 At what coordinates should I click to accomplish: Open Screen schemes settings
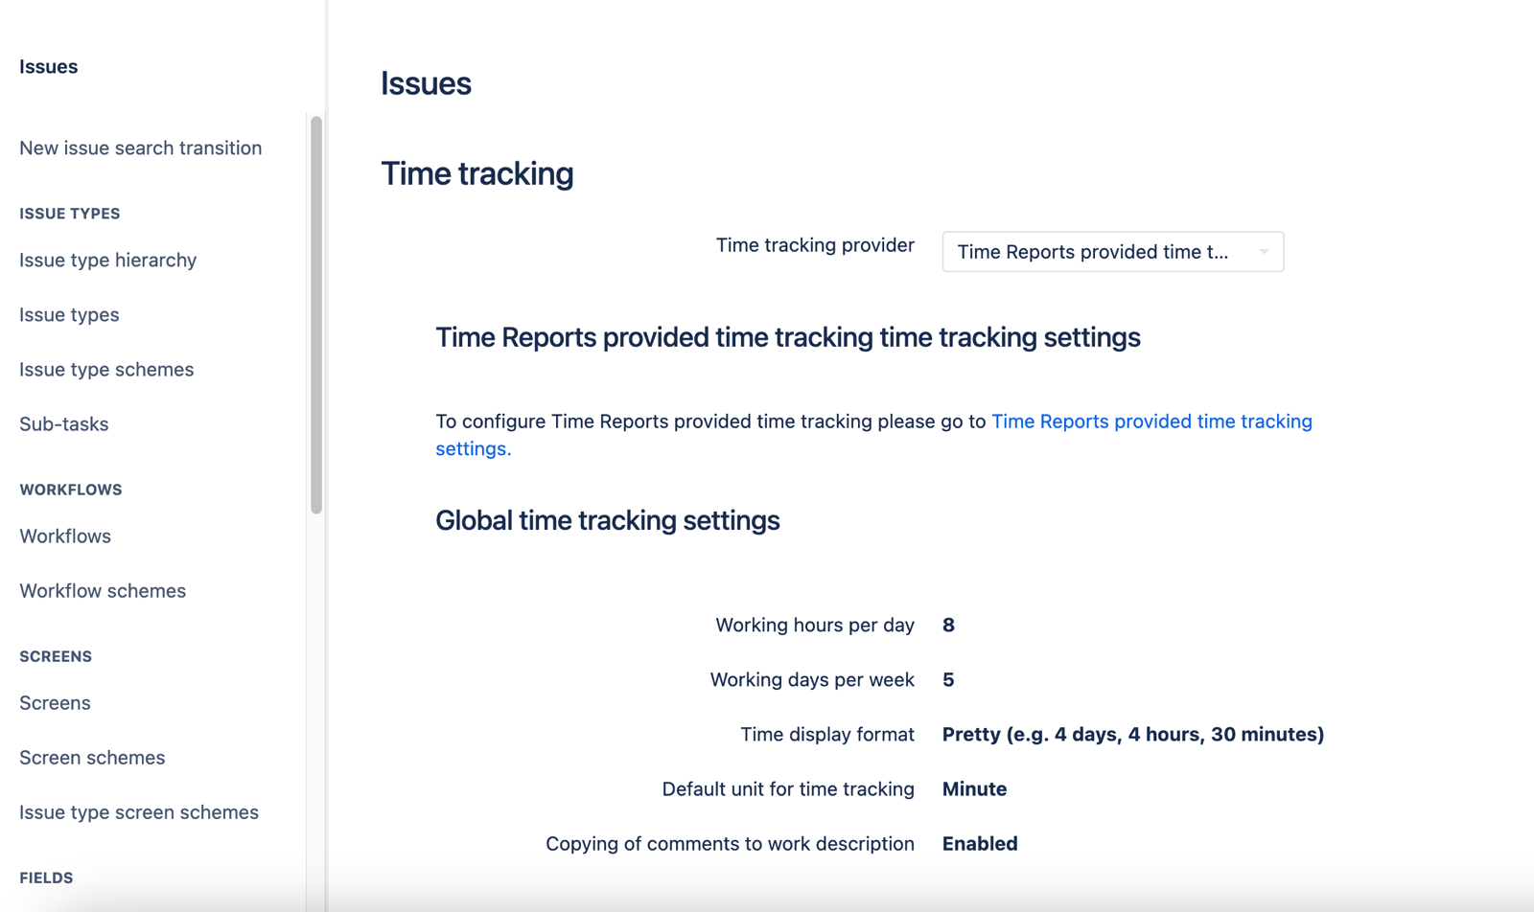[91, 757]
